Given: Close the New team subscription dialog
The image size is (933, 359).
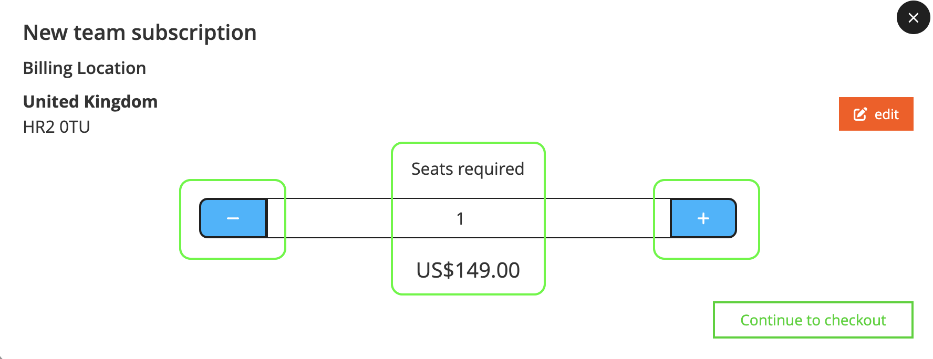Looking at the screenshot, I should click(913, 18).
